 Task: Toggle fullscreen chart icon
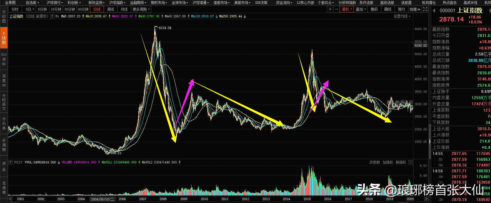tap(425, 9)
